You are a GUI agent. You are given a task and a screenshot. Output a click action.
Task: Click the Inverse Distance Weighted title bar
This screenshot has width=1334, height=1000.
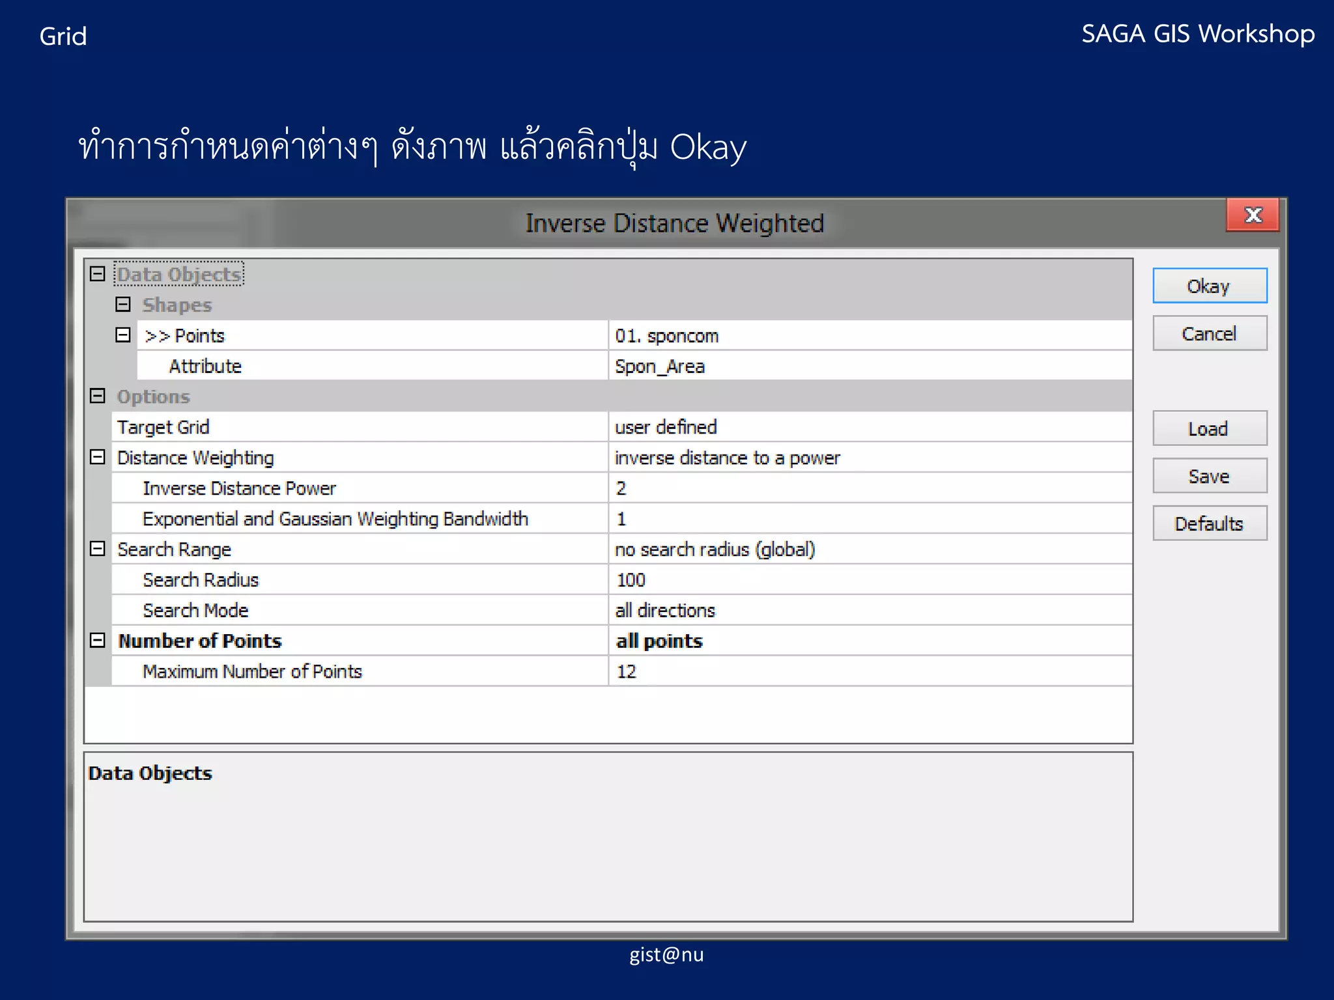coord(675,223)
